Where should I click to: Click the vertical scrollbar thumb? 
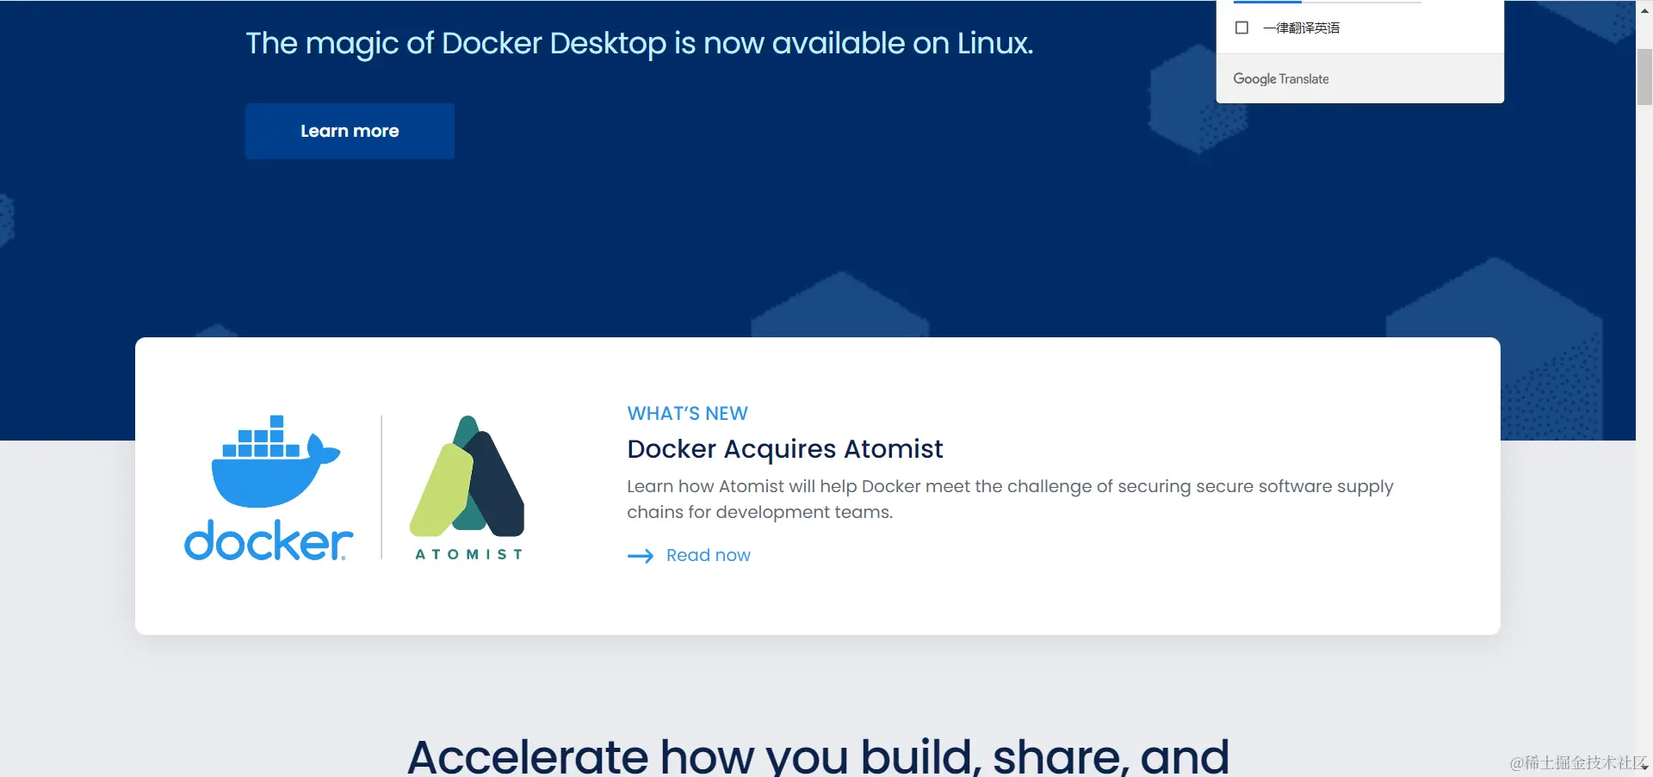[1644, 77]
